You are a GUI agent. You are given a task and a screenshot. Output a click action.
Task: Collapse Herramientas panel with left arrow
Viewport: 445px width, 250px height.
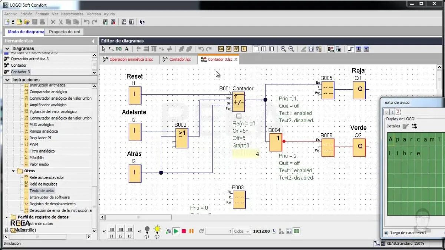pos(93,41)
